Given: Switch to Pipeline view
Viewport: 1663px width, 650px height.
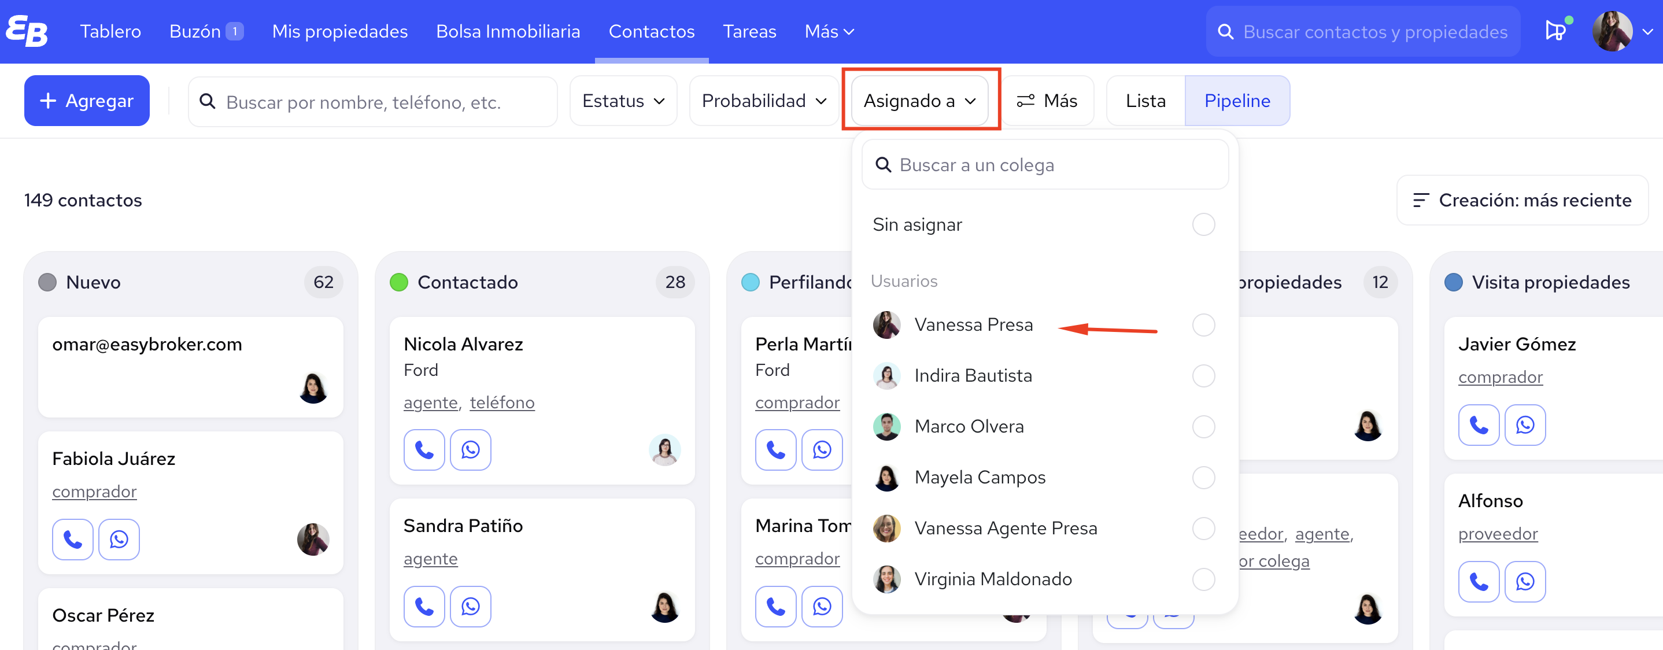Looking at the screenshot, I should (1237, 101).
